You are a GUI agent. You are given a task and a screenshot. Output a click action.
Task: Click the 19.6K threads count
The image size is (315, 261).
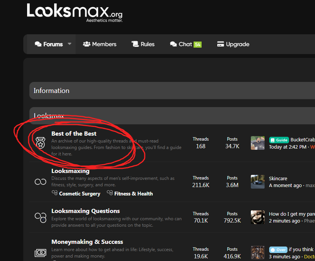coord(201,256)
